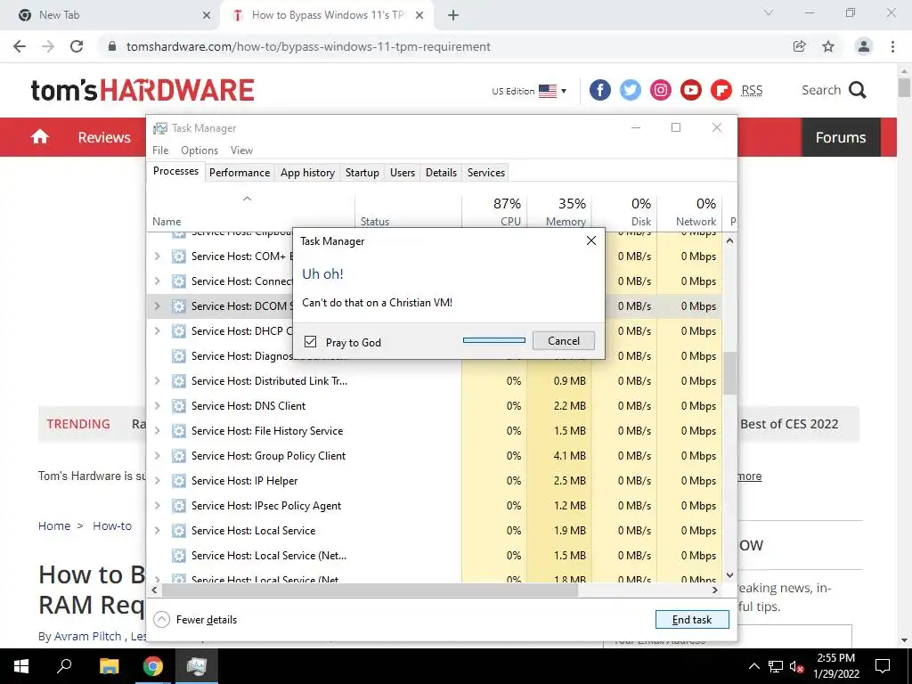Click Chrome forward arrow

tap(48, 46)
